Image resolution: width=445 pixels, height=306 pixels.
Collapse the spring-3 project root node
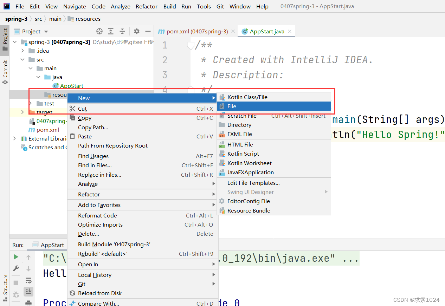(15, 42)
